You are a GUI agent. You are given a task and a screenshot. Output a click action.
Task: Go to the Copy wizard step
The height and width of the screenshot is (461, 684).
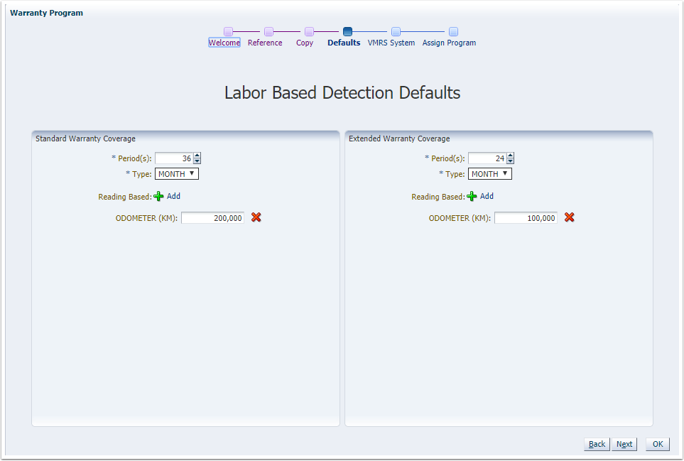[x=305, y=43]
